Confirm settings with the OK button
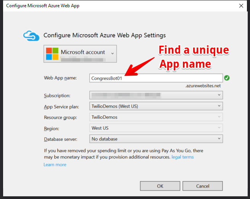 pos(160,186)
